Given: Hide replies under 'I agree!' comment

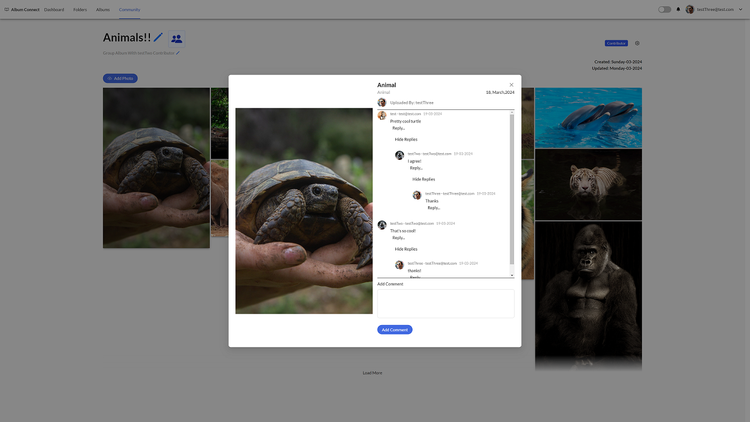Looking at the screenshot, I should (423, 179).
